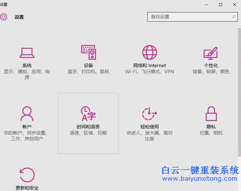This screenshot has height=191, width=241.
Task: Click the magnifier search icon
Action: pos(234,17)
